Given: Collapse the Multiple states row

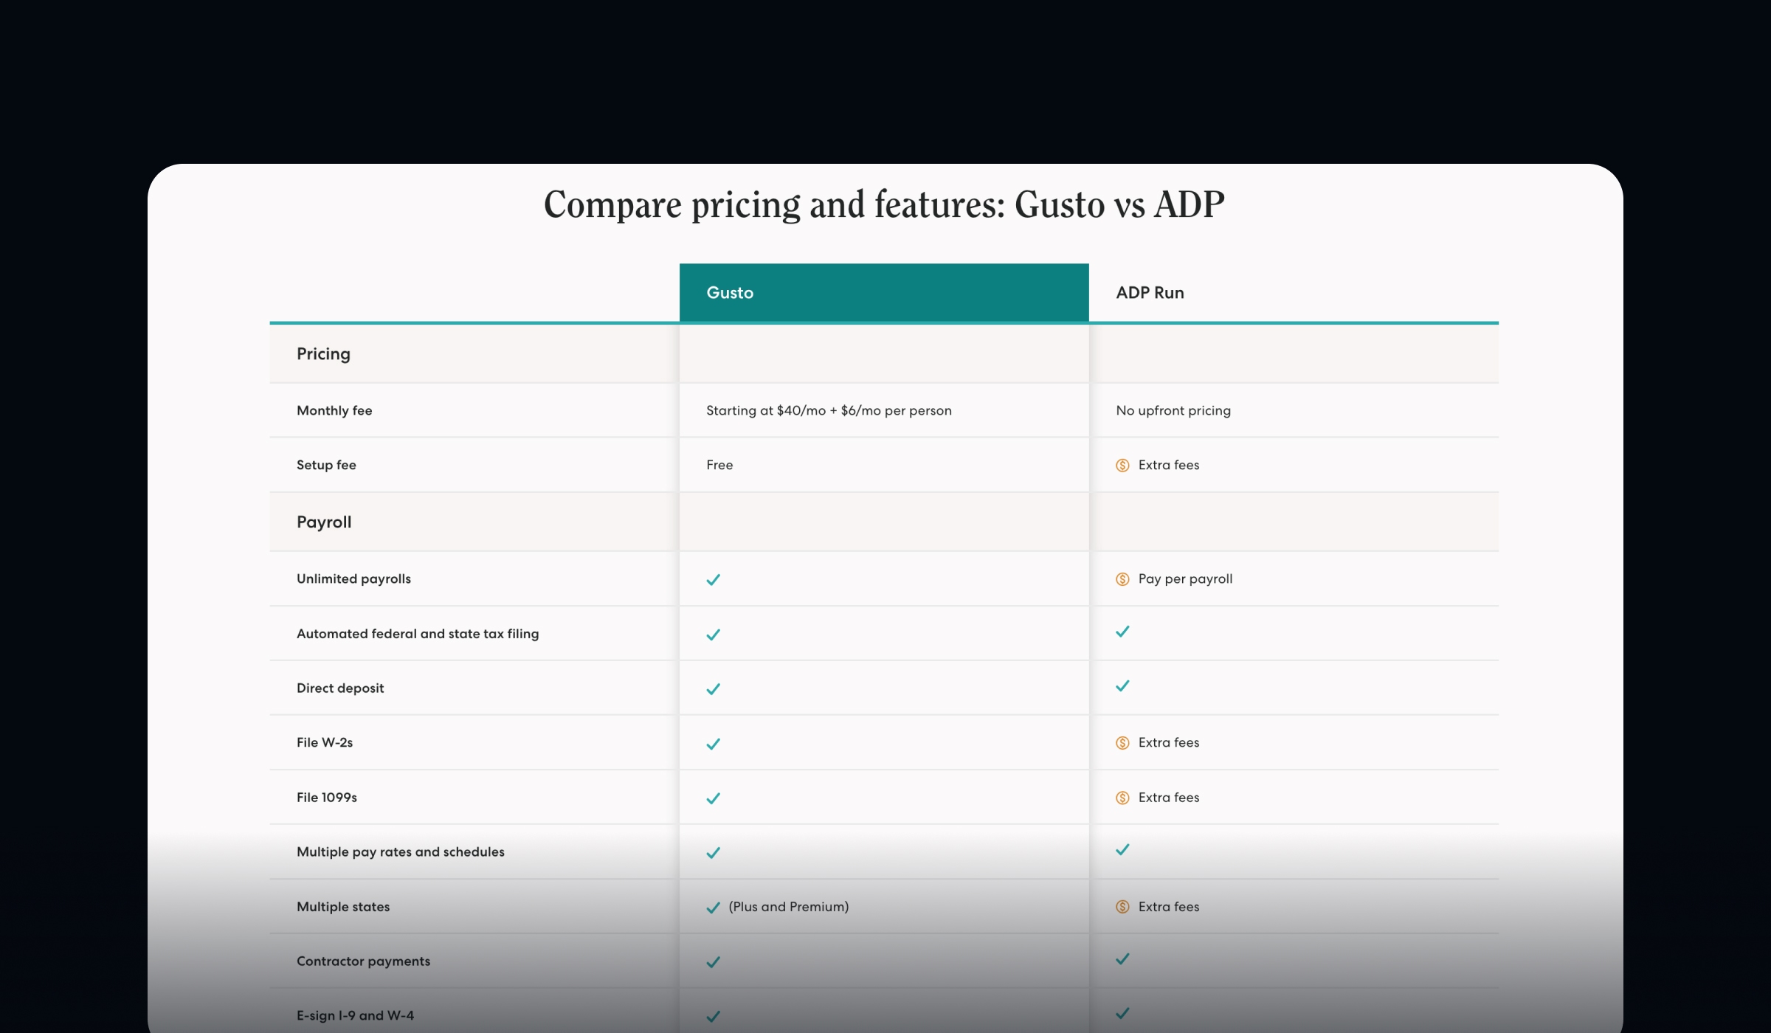Looking at the screenshot, I should pos(342,907).
